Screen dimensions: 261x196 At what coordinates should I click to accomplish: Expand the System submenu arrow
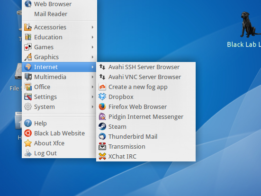pyautogui.click(x=92, y=107)
